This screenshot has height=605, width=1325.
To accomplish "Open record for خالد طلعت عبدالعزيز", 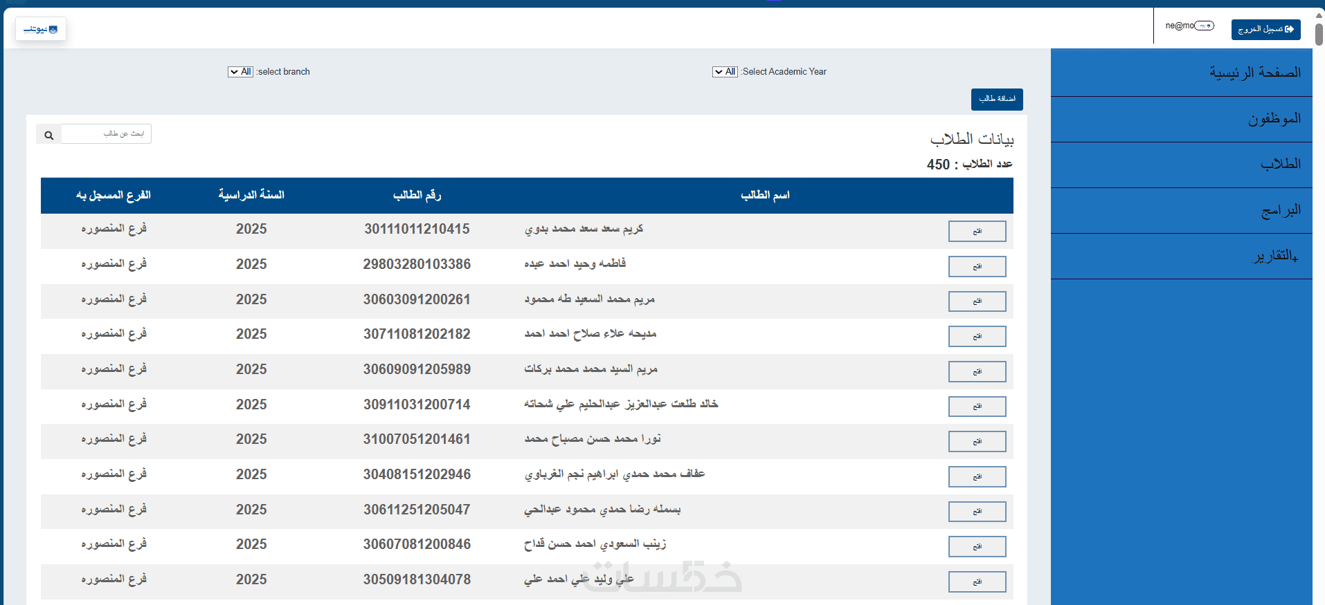I will tap(977, 406).
